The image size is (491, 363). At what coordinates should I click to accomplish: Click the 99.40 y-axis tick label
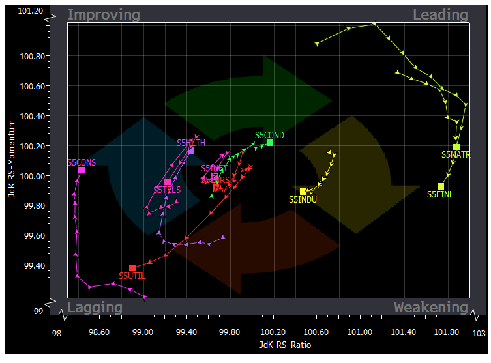pos(34,266)
